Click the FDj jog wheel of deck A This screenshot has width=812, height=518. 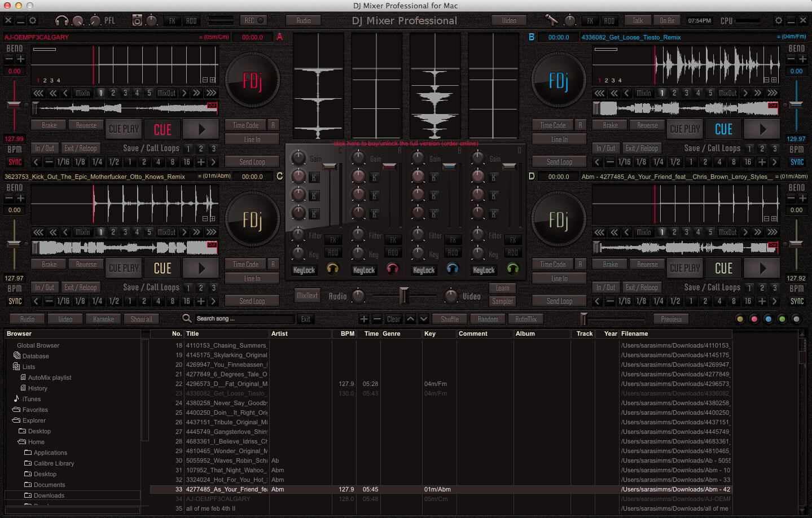click(252, 81)
